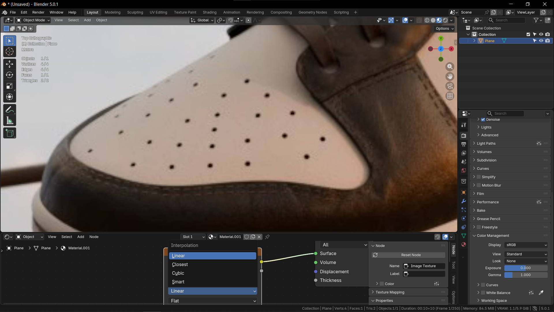Select the Add Cube tool
The image size is (554, 312).
point(10,133)
